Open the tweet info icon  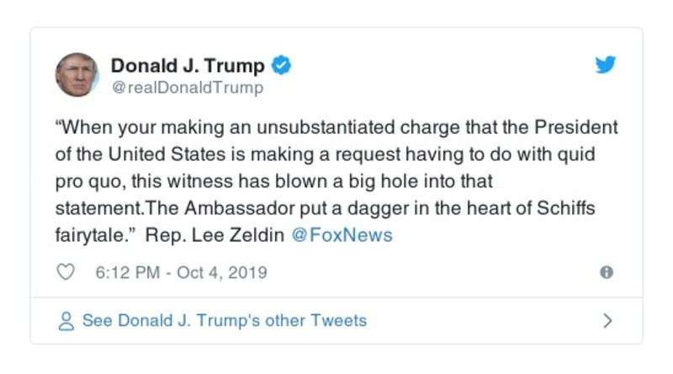[x=606, y=272]
